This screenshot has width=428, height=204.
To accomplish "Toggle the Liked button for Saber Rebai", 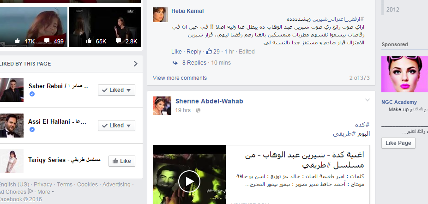I will pyautogui.click(x=116, y=90).
